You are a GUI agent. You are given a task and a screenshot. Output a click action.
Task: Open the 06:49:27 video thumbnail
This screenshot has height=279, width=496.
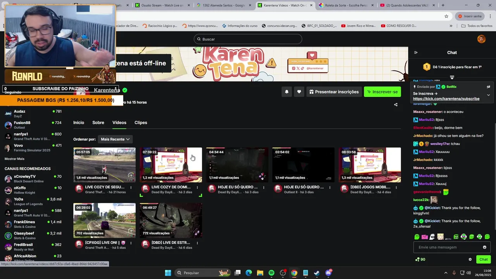[171, 220]
